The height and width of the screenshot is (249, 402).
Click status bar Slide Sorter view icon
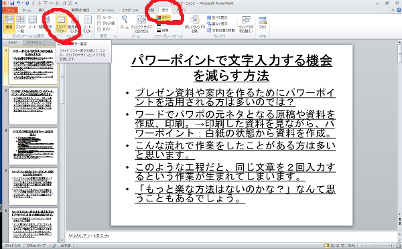pos(333,246)
